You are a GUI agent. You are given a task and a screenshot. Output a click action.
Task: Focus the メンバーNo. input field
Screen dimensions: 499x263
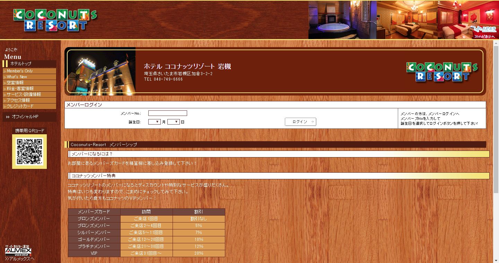[x=167, y=113]
